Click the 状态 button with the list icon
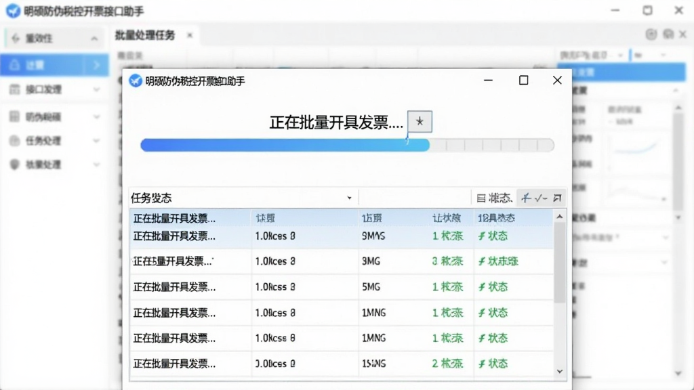The height and width of the screenshot is (390, 694). point(494,198)
